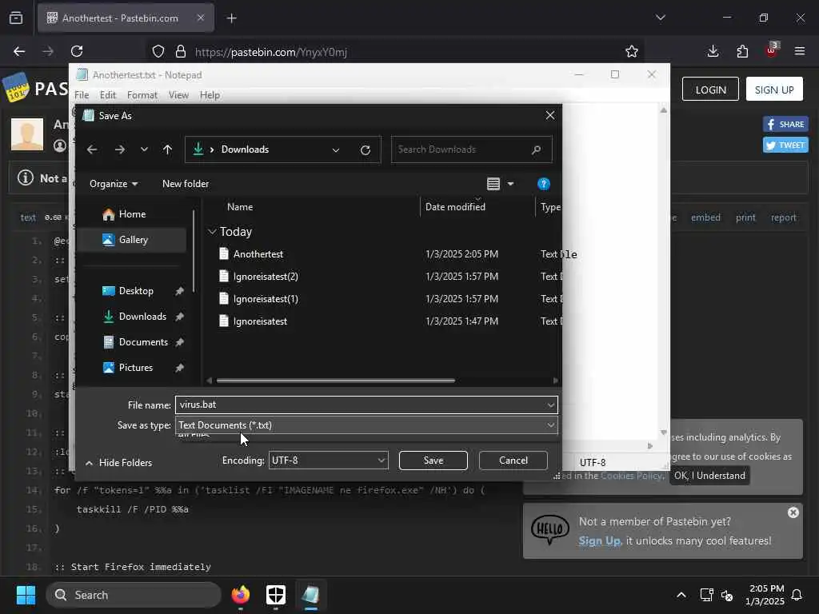Expand the address bar path dropdown
The height and width of the screenshot is (614, 819).
point(336,150)
